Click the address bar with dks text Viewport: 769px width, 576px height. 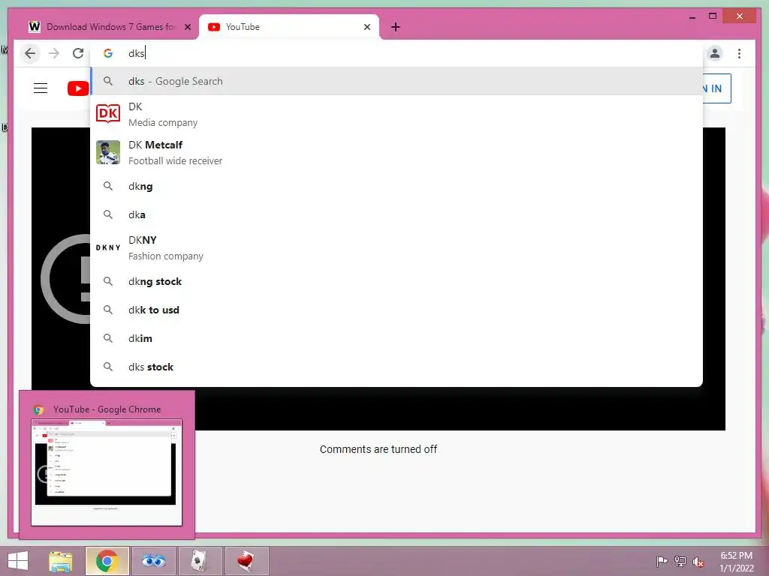[x=397, y=53]
